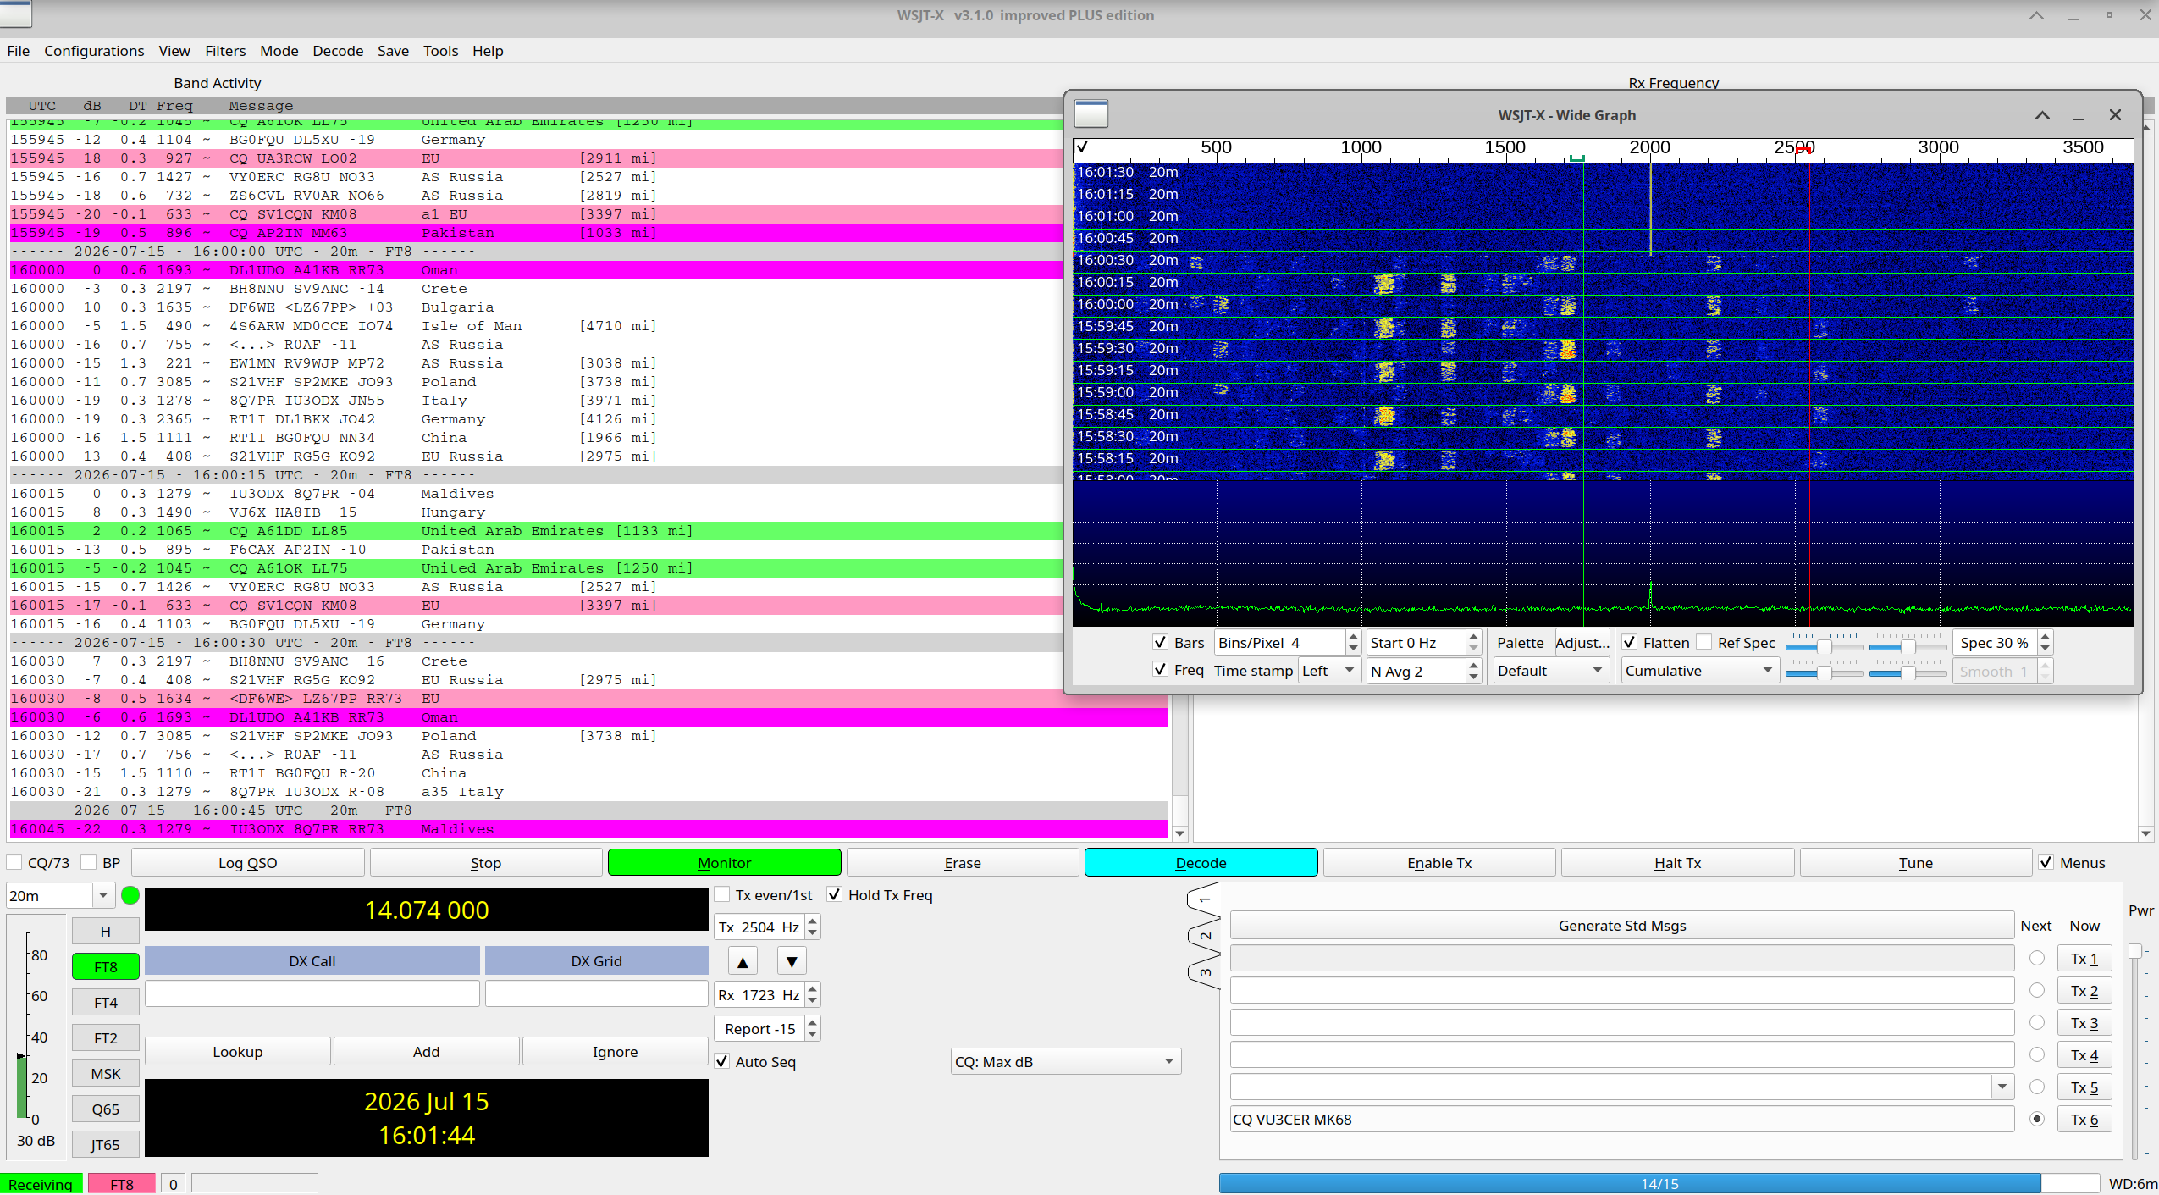The image size is (2159, 1195).
Task: Open the Palette Default dropdown
Action: tap(1551, 671)
